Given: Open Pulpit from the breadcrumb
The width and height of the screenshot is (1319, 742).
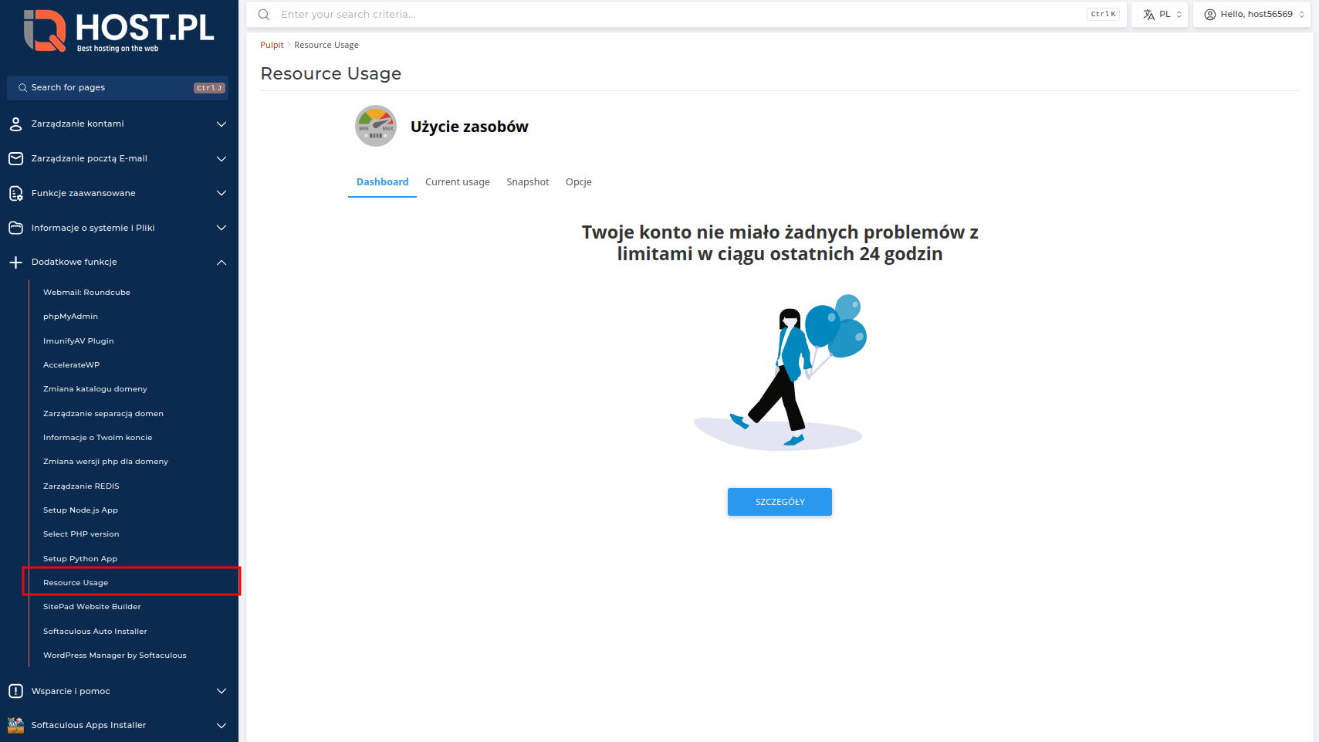Looking at the screenshot, I should [x=271, y=44].
